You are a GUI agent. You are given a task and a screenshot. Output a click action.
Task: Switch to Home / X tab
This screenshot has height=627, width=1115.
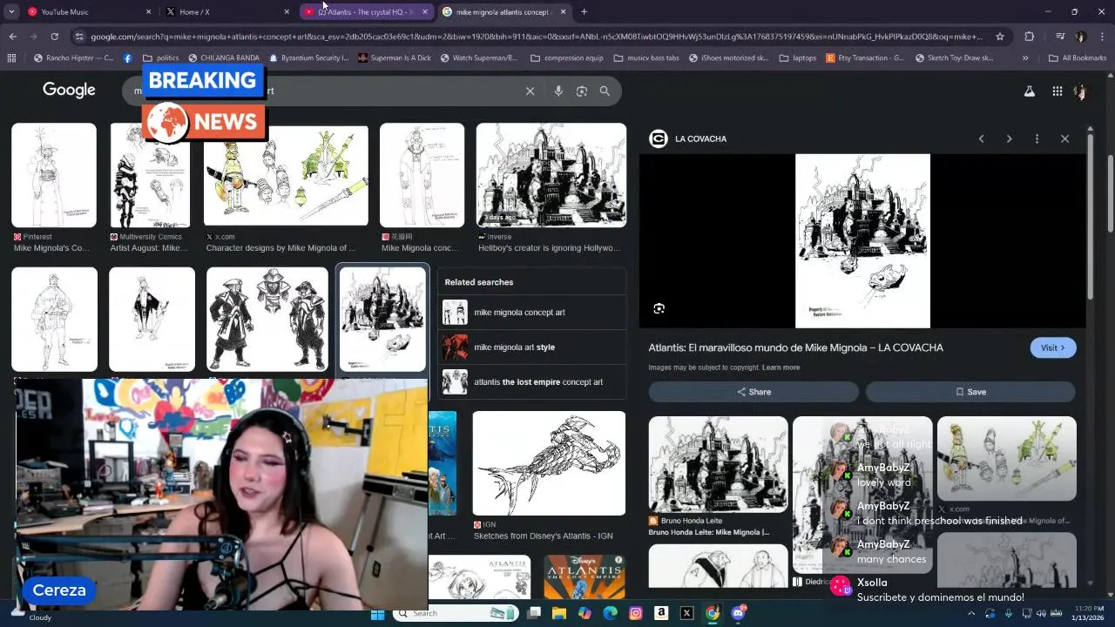point(226,12)
